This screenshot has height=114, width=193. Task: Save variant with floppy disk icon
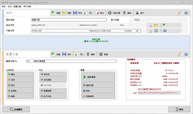pos(64,54)
